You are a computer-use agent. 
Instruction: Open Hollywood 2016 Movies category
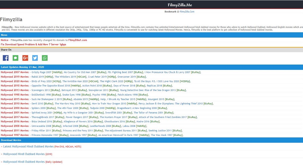pos(15,122)
